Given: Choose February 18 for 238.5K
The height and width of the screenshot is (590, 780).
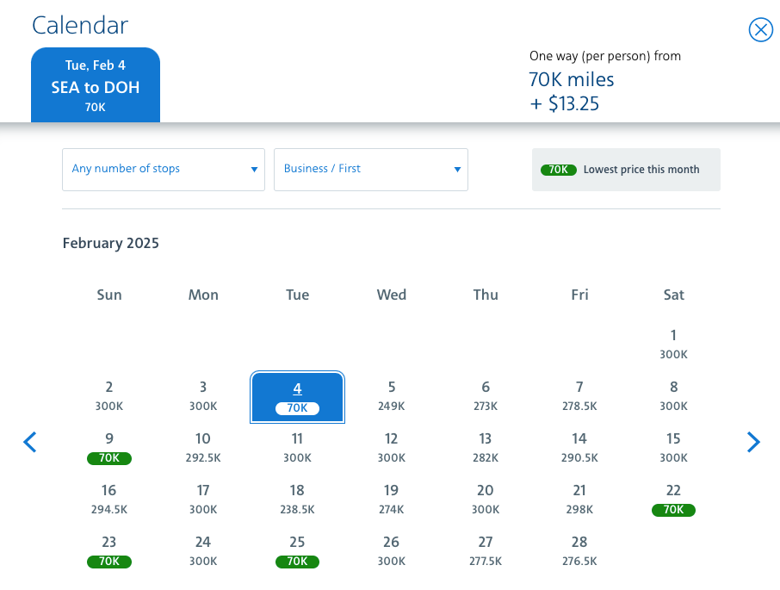Looking at the screenshot, I should pos(297,500).
